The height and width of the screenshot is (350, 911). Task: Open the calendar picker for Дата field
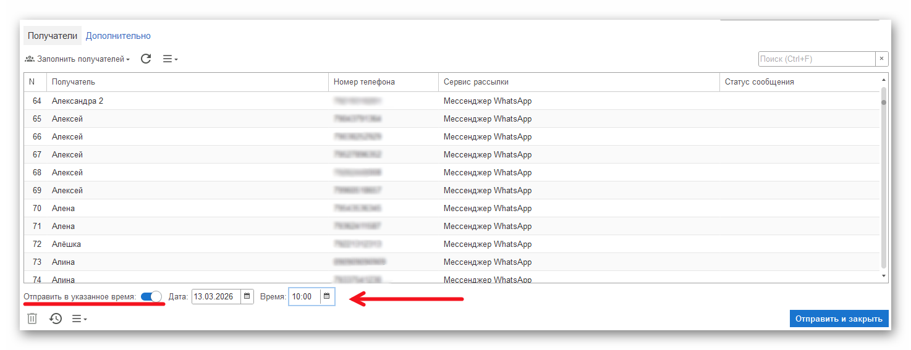[247, 297]
